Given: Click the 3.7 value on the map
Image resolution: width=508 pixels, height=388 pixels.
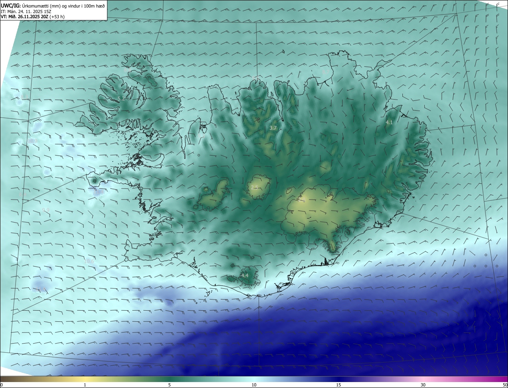Looking at the screenshot, I should coord(273,128).
